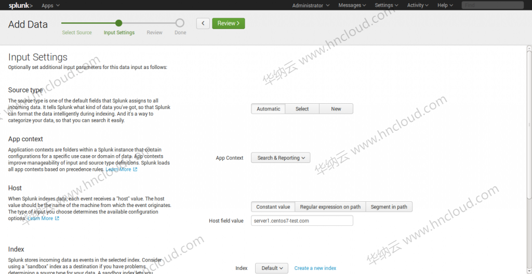Open the Help menu
The height and width of the screenshot is (274, 532).
point(445,5)
